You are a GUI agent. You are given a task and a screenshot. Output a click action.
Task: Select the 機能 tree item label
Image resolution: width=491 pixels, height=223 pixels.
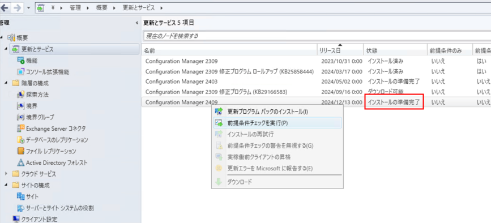[x=32, y=61]
